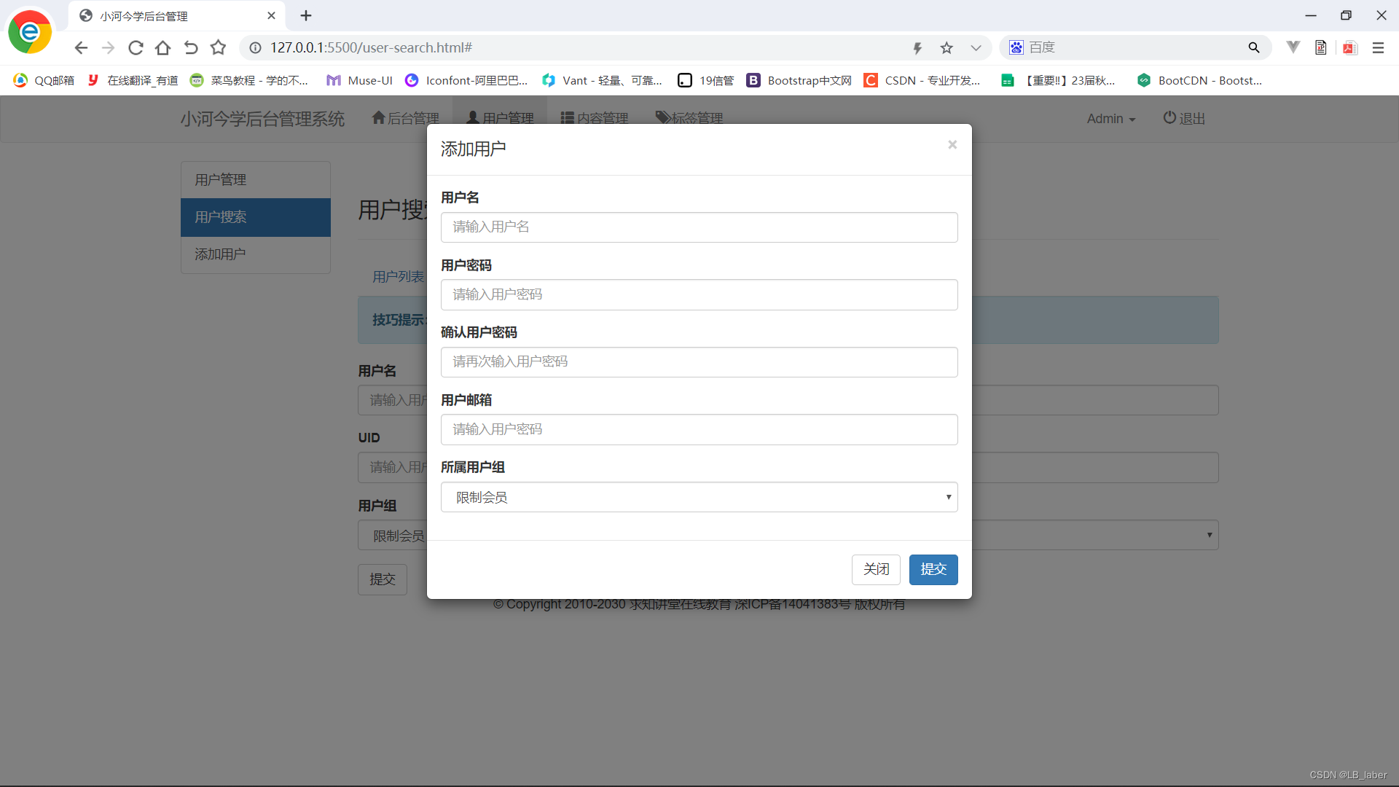Open Iconfont-阿里巴巴 bookmark
Screen dimensions: 1399x787
click(x=466, y=80)
